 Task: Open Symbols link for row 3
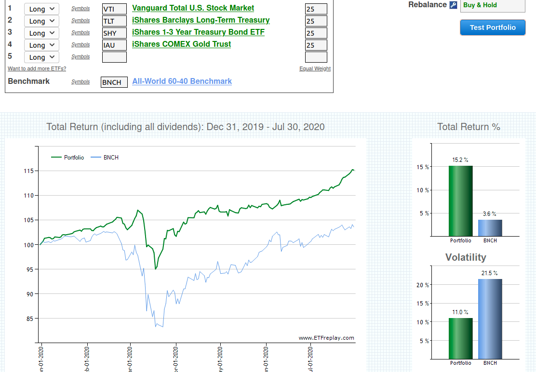point(80,32)
